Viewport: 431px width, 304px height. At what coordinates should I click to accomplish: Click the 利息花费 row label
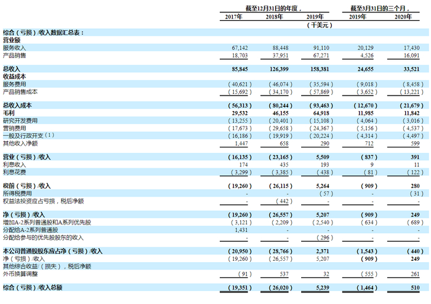click(x=14, y=172)
